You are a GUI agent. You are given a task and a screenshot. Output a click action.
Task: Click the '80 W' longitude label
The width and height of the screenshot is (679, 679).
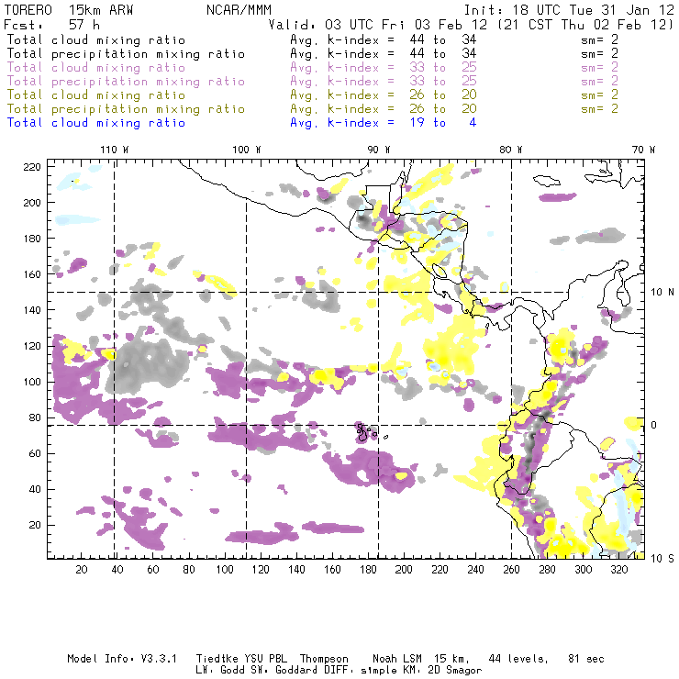tap(511, 150)
